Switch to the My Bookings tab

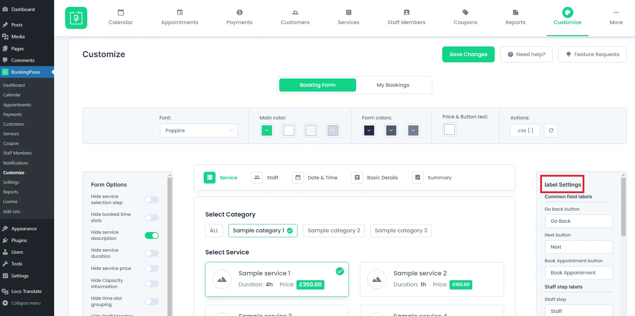coord(393,85)
